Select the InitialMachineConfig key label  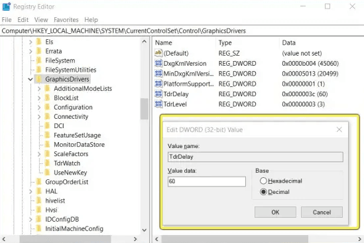(x=74, y=228)
